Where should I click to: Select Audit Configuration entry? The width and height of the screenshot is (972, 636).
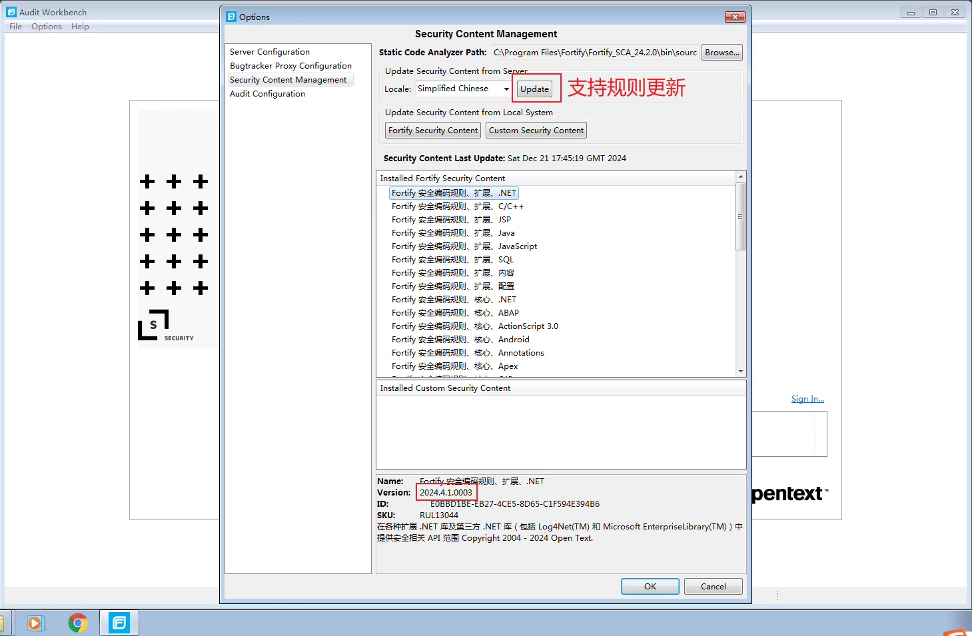(267, 94)
